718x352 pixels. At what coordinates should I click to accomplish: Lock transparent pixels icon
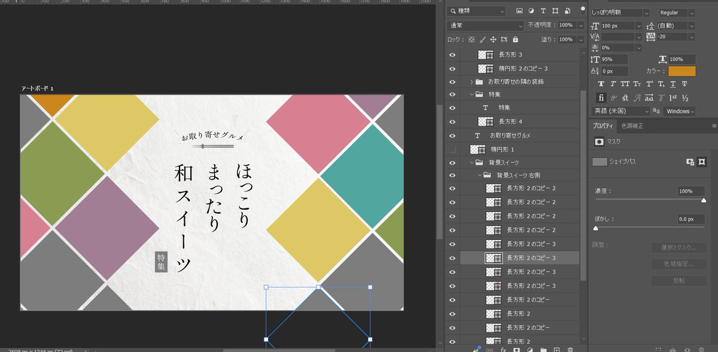pos(471,40)
